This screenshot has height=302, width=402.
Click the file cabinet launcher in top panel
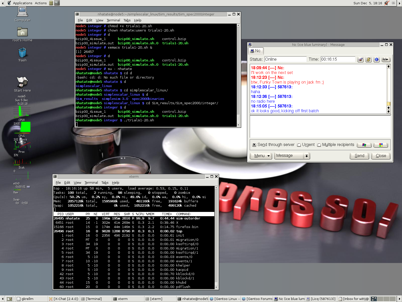(x=51, y=3)
